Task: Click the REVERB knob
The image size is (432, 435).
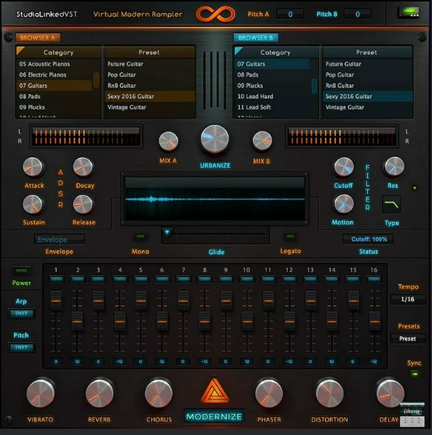Action: (99, 393)
